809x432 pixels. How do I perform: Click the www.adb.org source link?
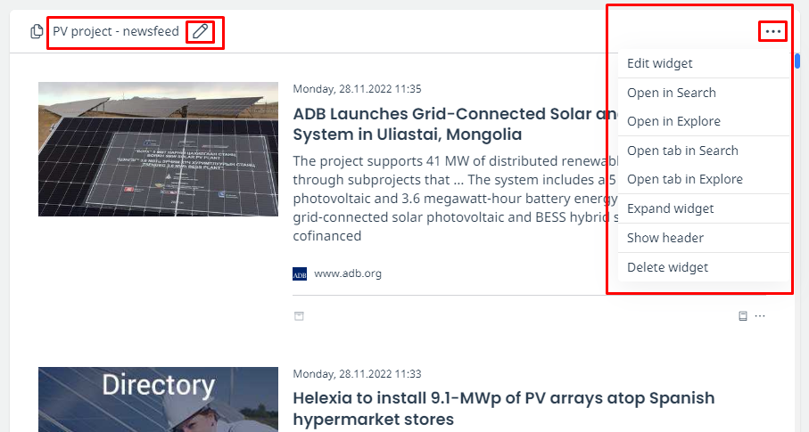pyautogui.click(x=348, y=273)
